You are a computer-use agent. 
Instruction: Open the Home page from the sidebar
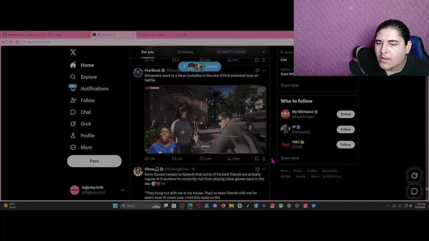coord(82,65)
